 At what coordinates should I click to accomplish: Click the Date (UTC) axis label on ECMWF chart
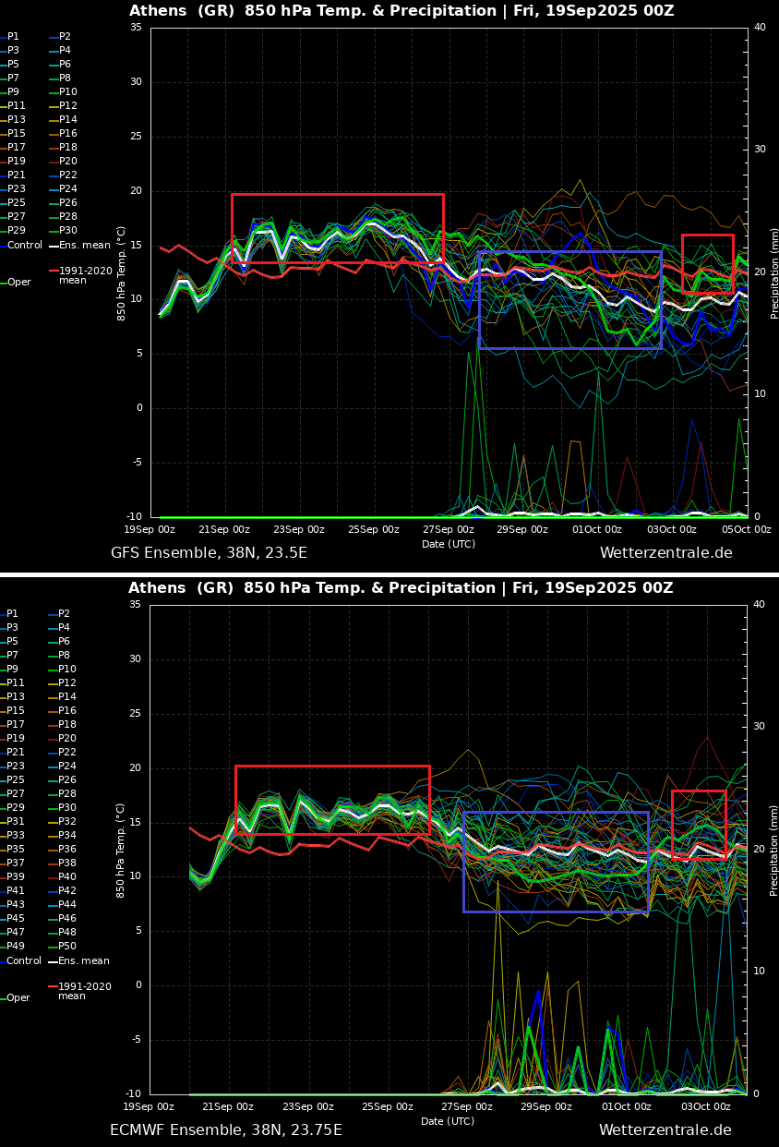coord(448,1121)
